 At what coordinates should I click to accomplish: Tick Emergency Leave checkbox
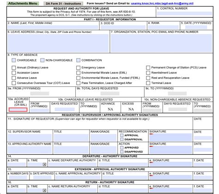[x=78, y=67]
